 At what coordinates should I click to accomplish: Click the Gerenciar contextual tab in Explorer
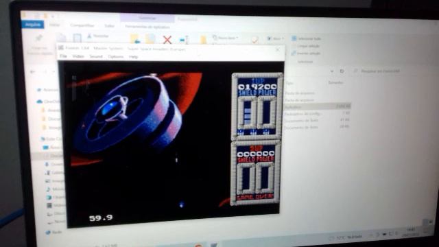[147, 18]
